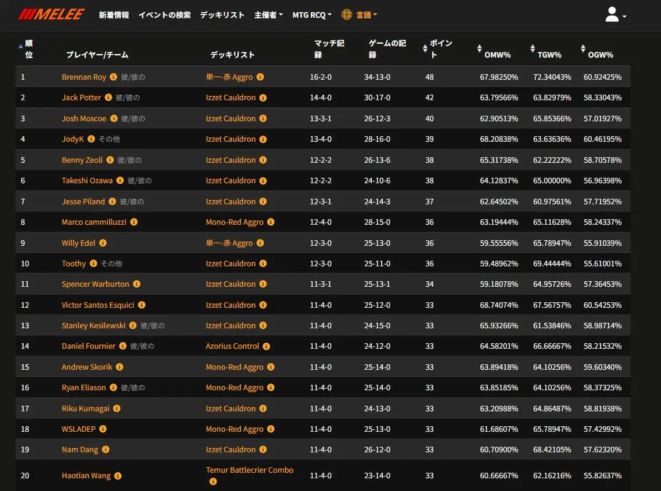Open 新着情報 in the navigation bar
661x491 pixels.
(114, 15)
